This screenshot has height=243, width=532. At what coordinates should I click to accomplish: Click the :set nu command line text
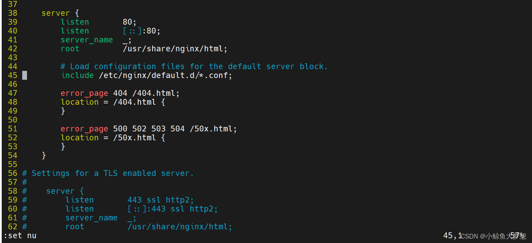19,235
